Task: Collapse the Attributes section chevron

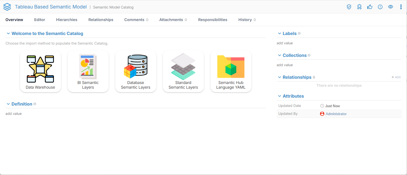Action: 279,96
